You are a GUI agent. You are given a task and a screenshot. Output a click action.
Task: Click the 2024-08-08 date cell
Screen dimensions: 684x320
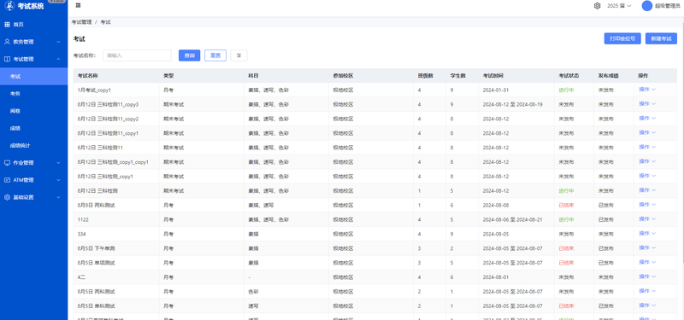pyautogui.click(x=496, y=205)
